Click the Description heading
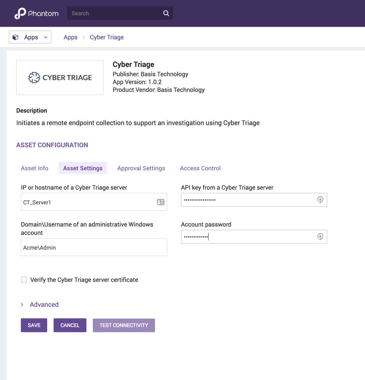 (x=32, y=111)
